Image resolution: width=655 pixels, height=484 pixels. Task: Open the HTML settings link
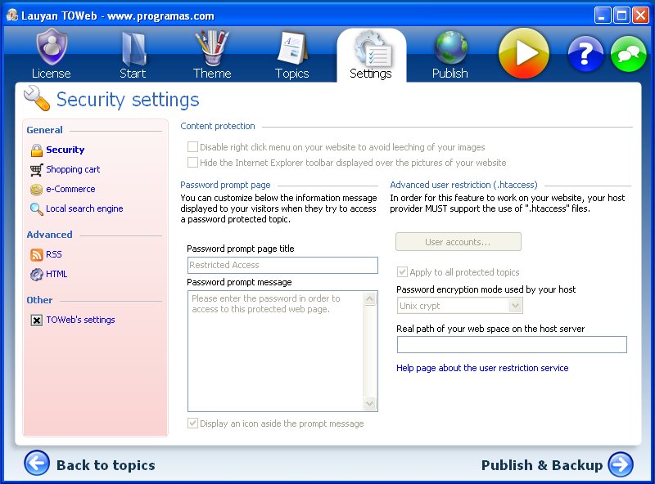pyautogui.click(x=56, y=274)
